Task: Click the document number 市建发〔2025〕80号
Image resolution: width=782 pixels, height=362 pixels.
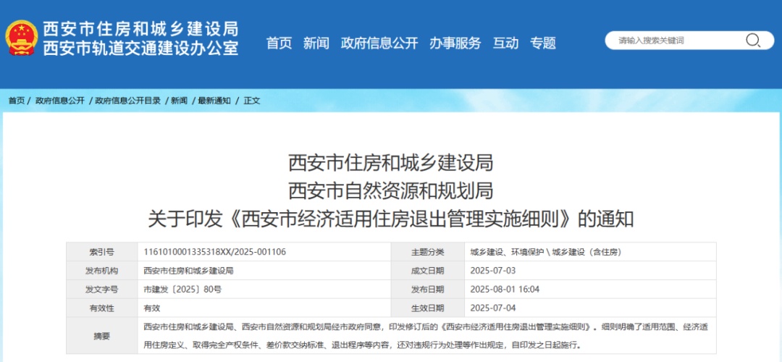Action: 182,289
